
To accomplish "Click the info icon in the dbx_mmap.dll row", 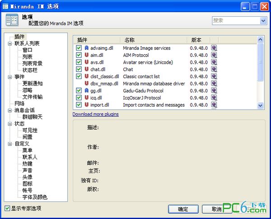I will pos(214,84).
